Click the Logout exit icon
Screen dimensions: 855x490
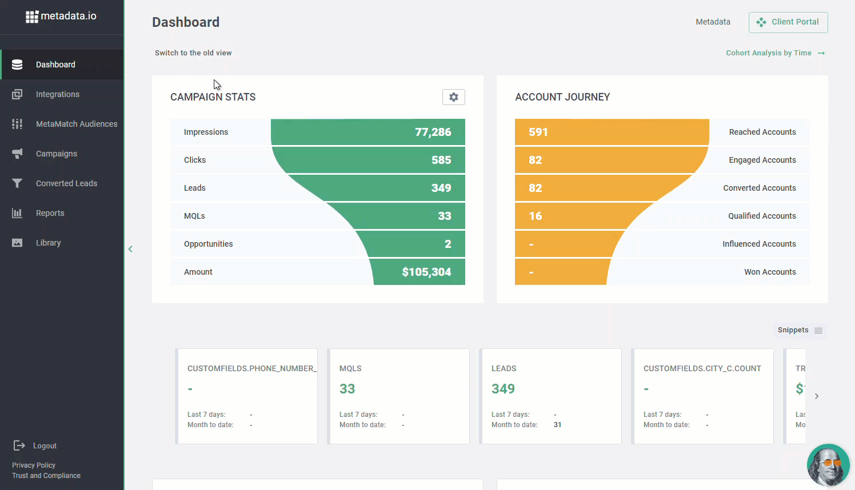click(19, 445)
